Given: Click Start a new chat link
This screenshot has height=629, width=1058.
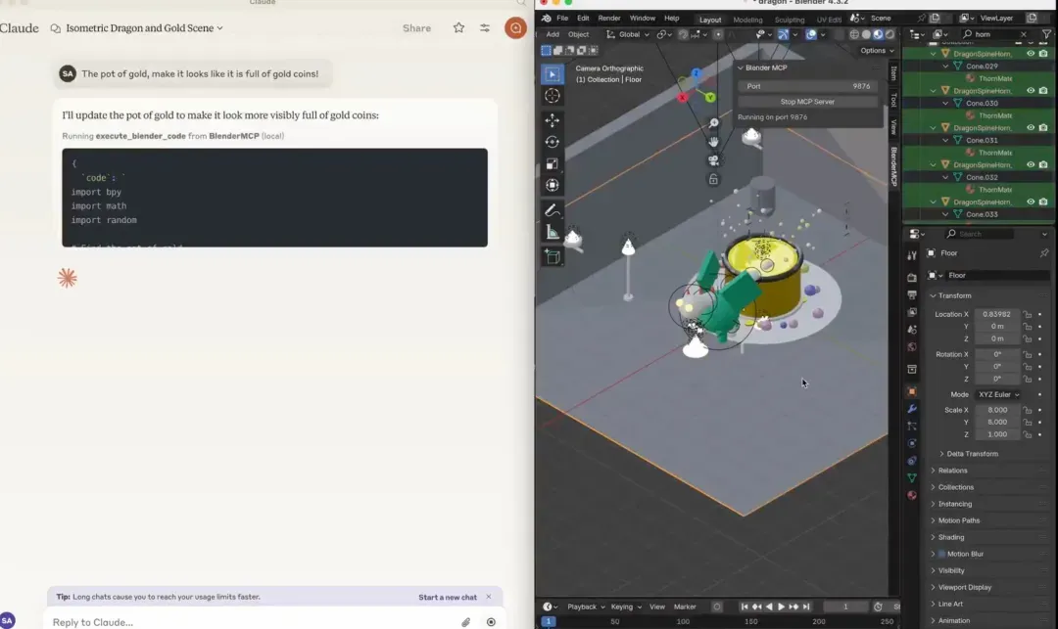Looking at the screenshot, I should tap(448, 598).
